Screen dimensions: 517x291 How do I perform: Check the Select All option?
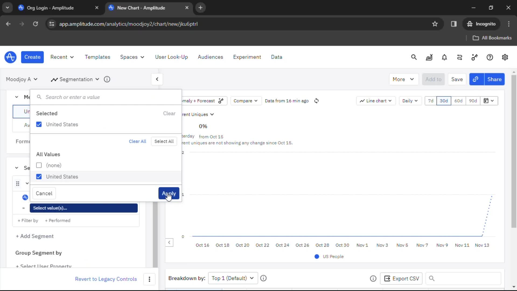tap(164, 141)
